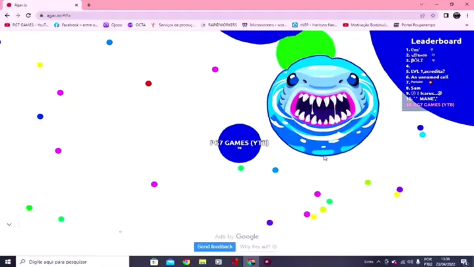Open the Microsoft Store taskbar icon

pos(154,262)
